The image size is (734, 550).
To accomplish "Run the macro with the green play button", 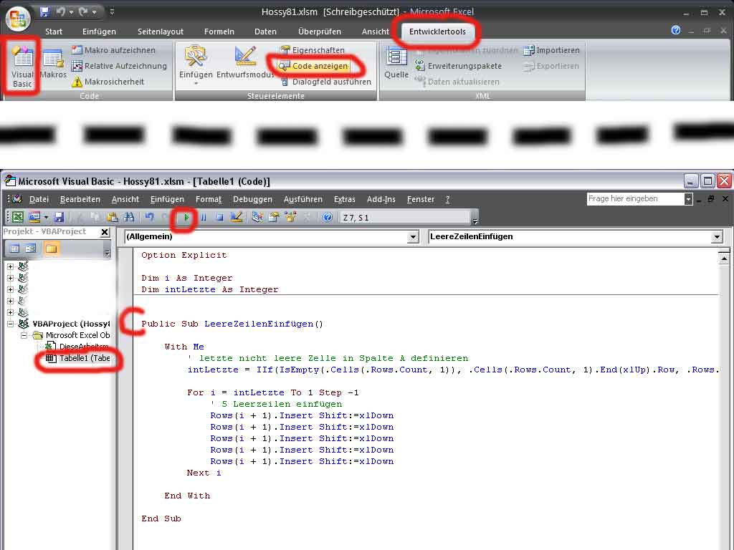I will point(187,217).
